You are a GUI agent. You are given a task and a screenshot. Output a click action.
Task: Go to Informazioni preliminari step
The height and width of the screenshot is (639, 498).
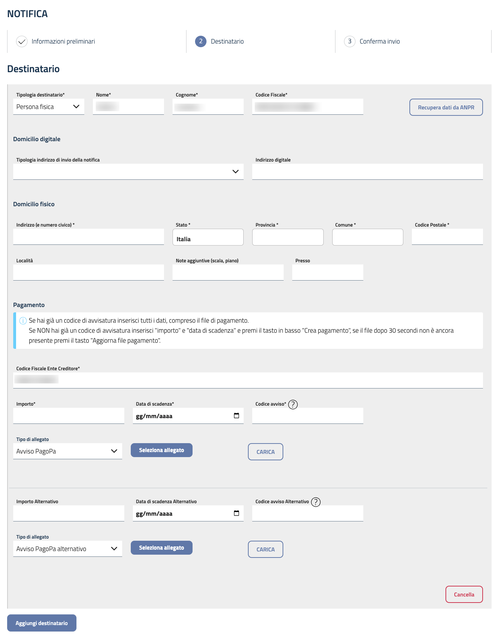[x=63, y=41]
